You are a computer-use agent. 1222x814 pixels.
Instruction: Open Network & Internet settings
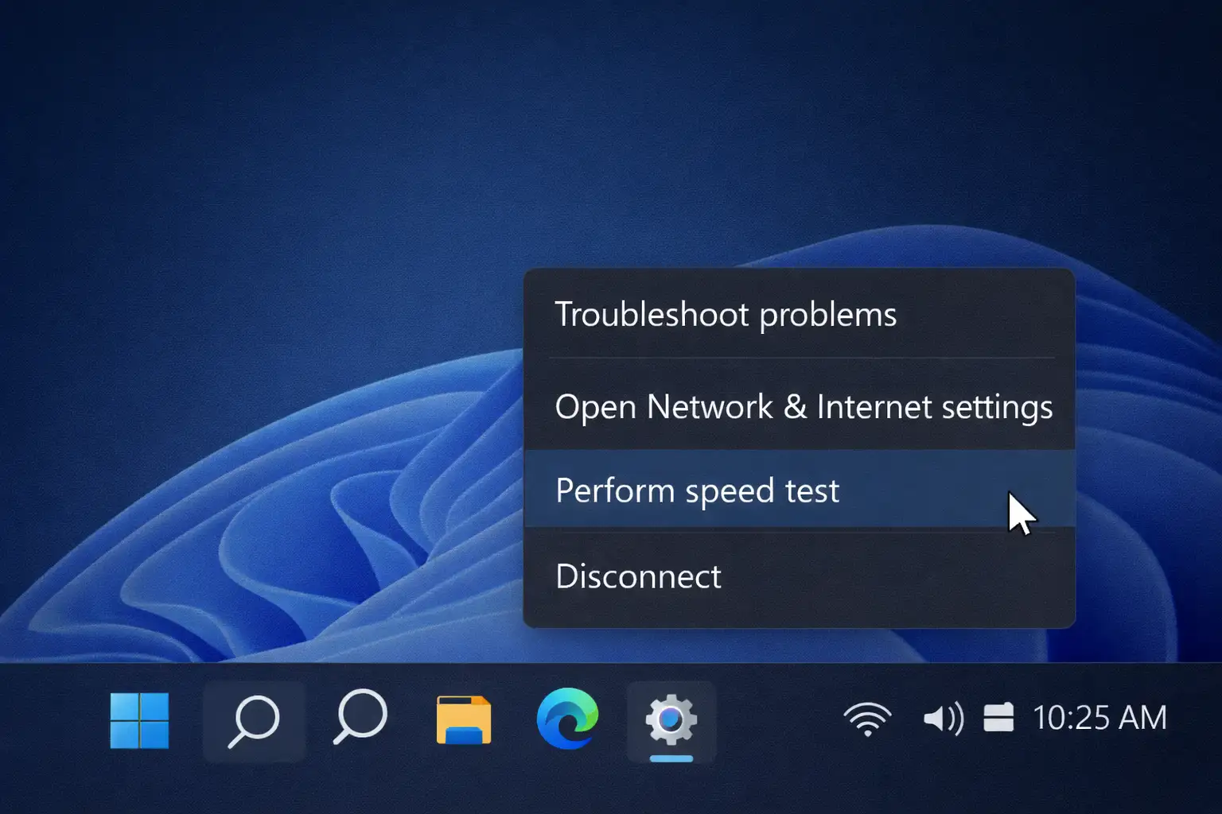[804, 407]
